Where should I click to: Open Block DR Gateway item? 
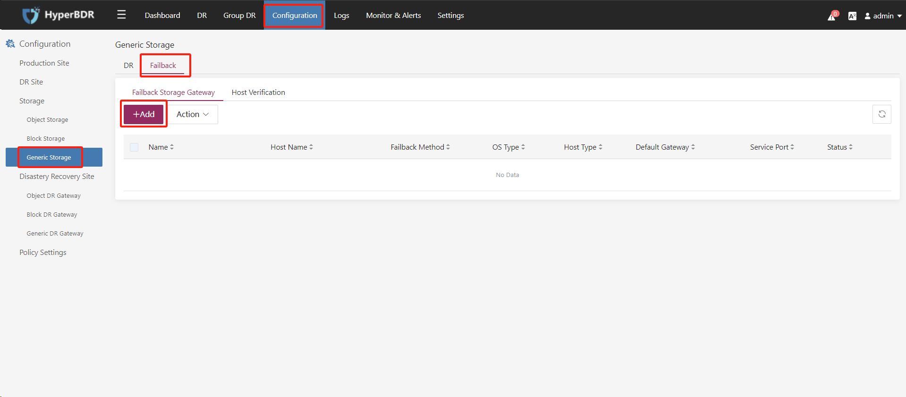(52, 215)
